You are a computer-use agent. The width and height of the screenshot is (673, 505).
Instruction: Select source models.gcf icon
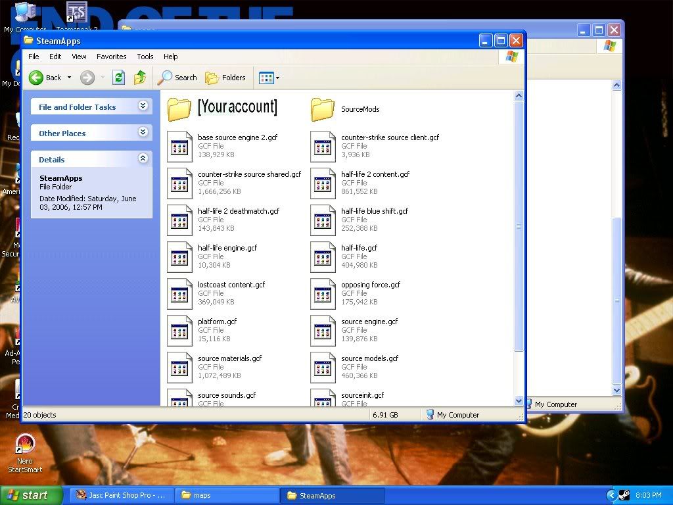coord(323,368)
